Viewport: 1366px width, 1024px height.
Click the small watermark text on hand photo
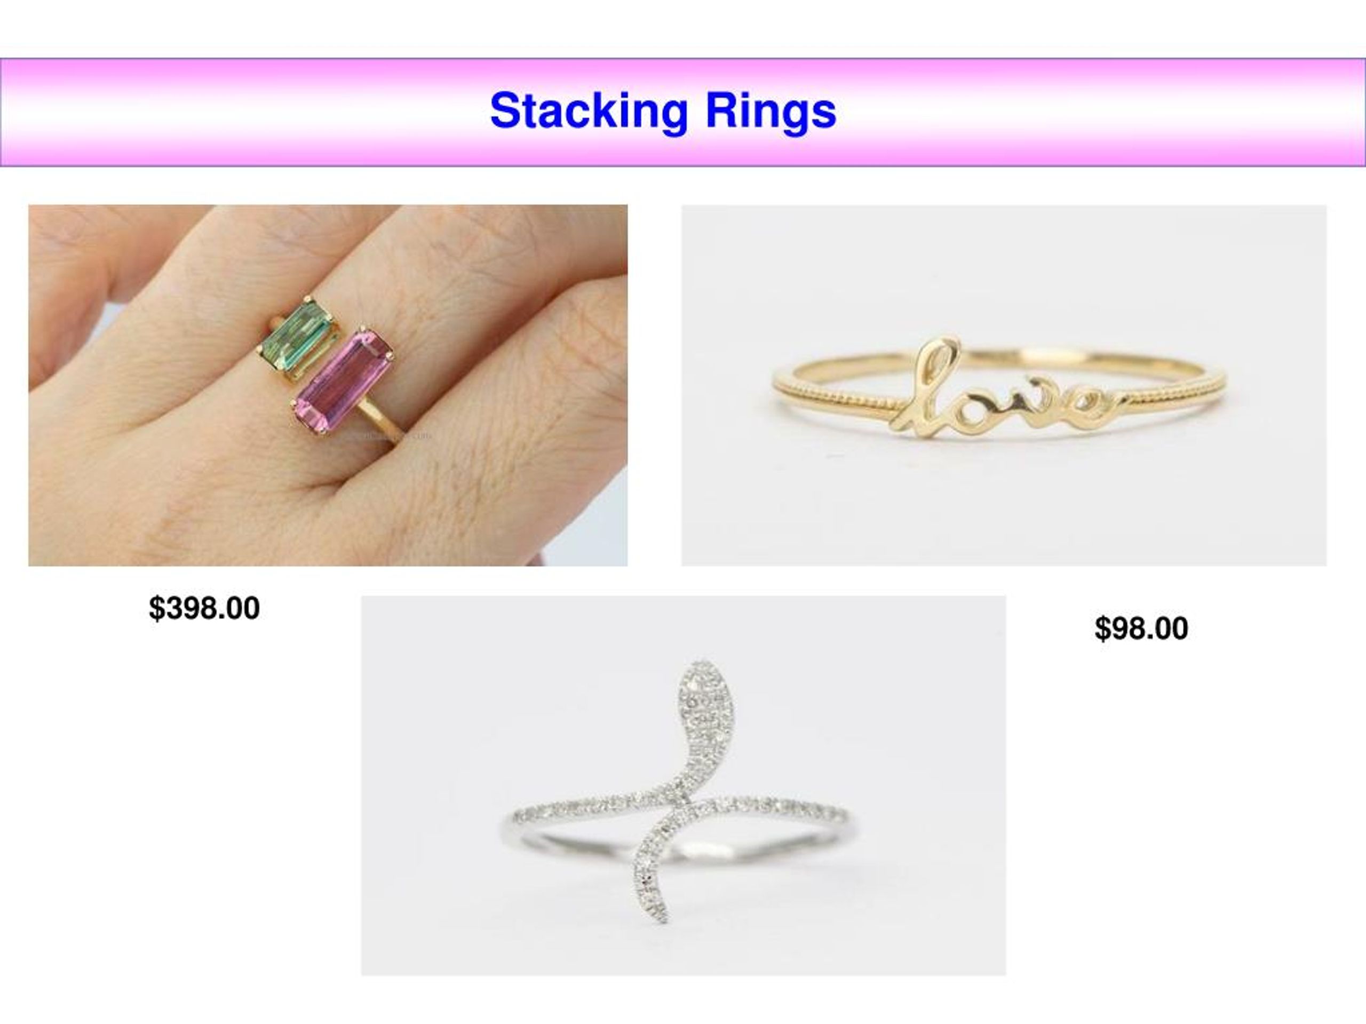386,436
